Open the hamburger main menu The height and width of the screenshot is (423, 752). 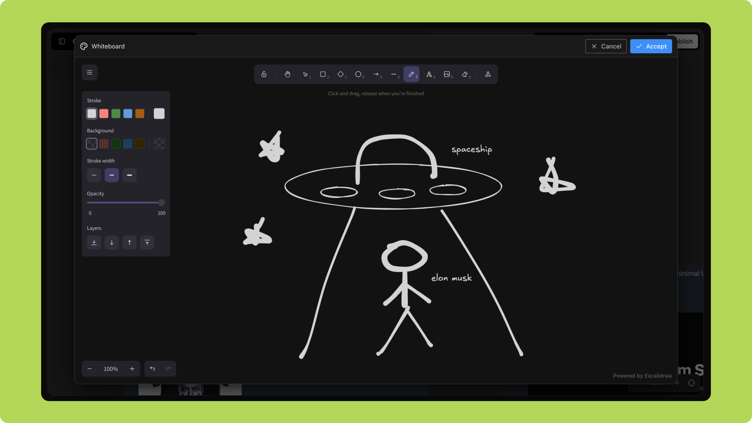90,72
